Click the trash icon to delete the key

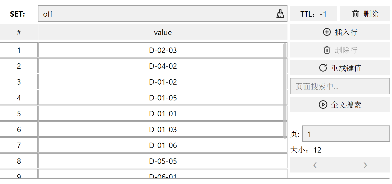point(356,14)
